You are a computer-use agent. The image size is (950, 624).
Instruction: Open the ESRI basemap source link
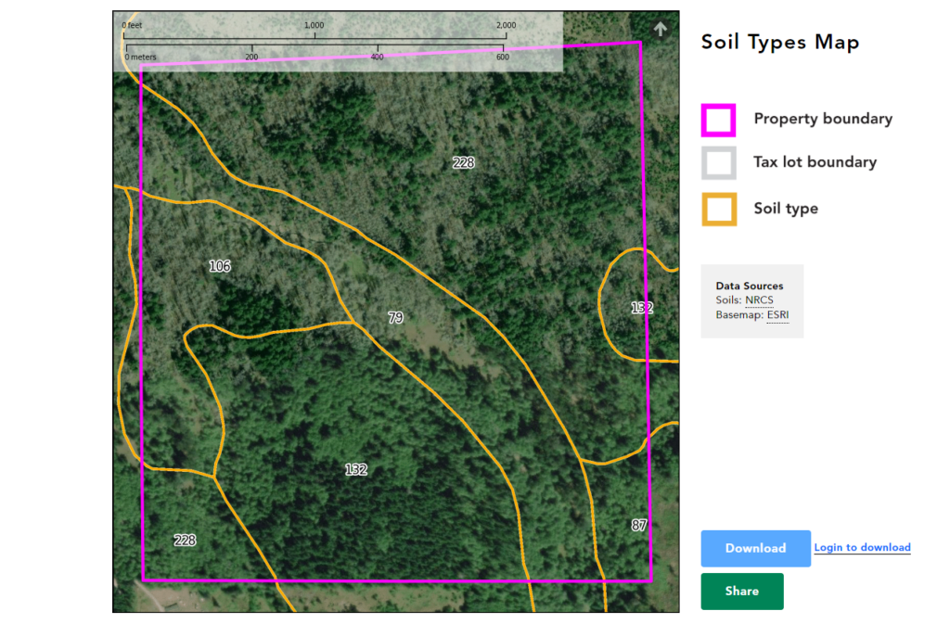[778, 314]
